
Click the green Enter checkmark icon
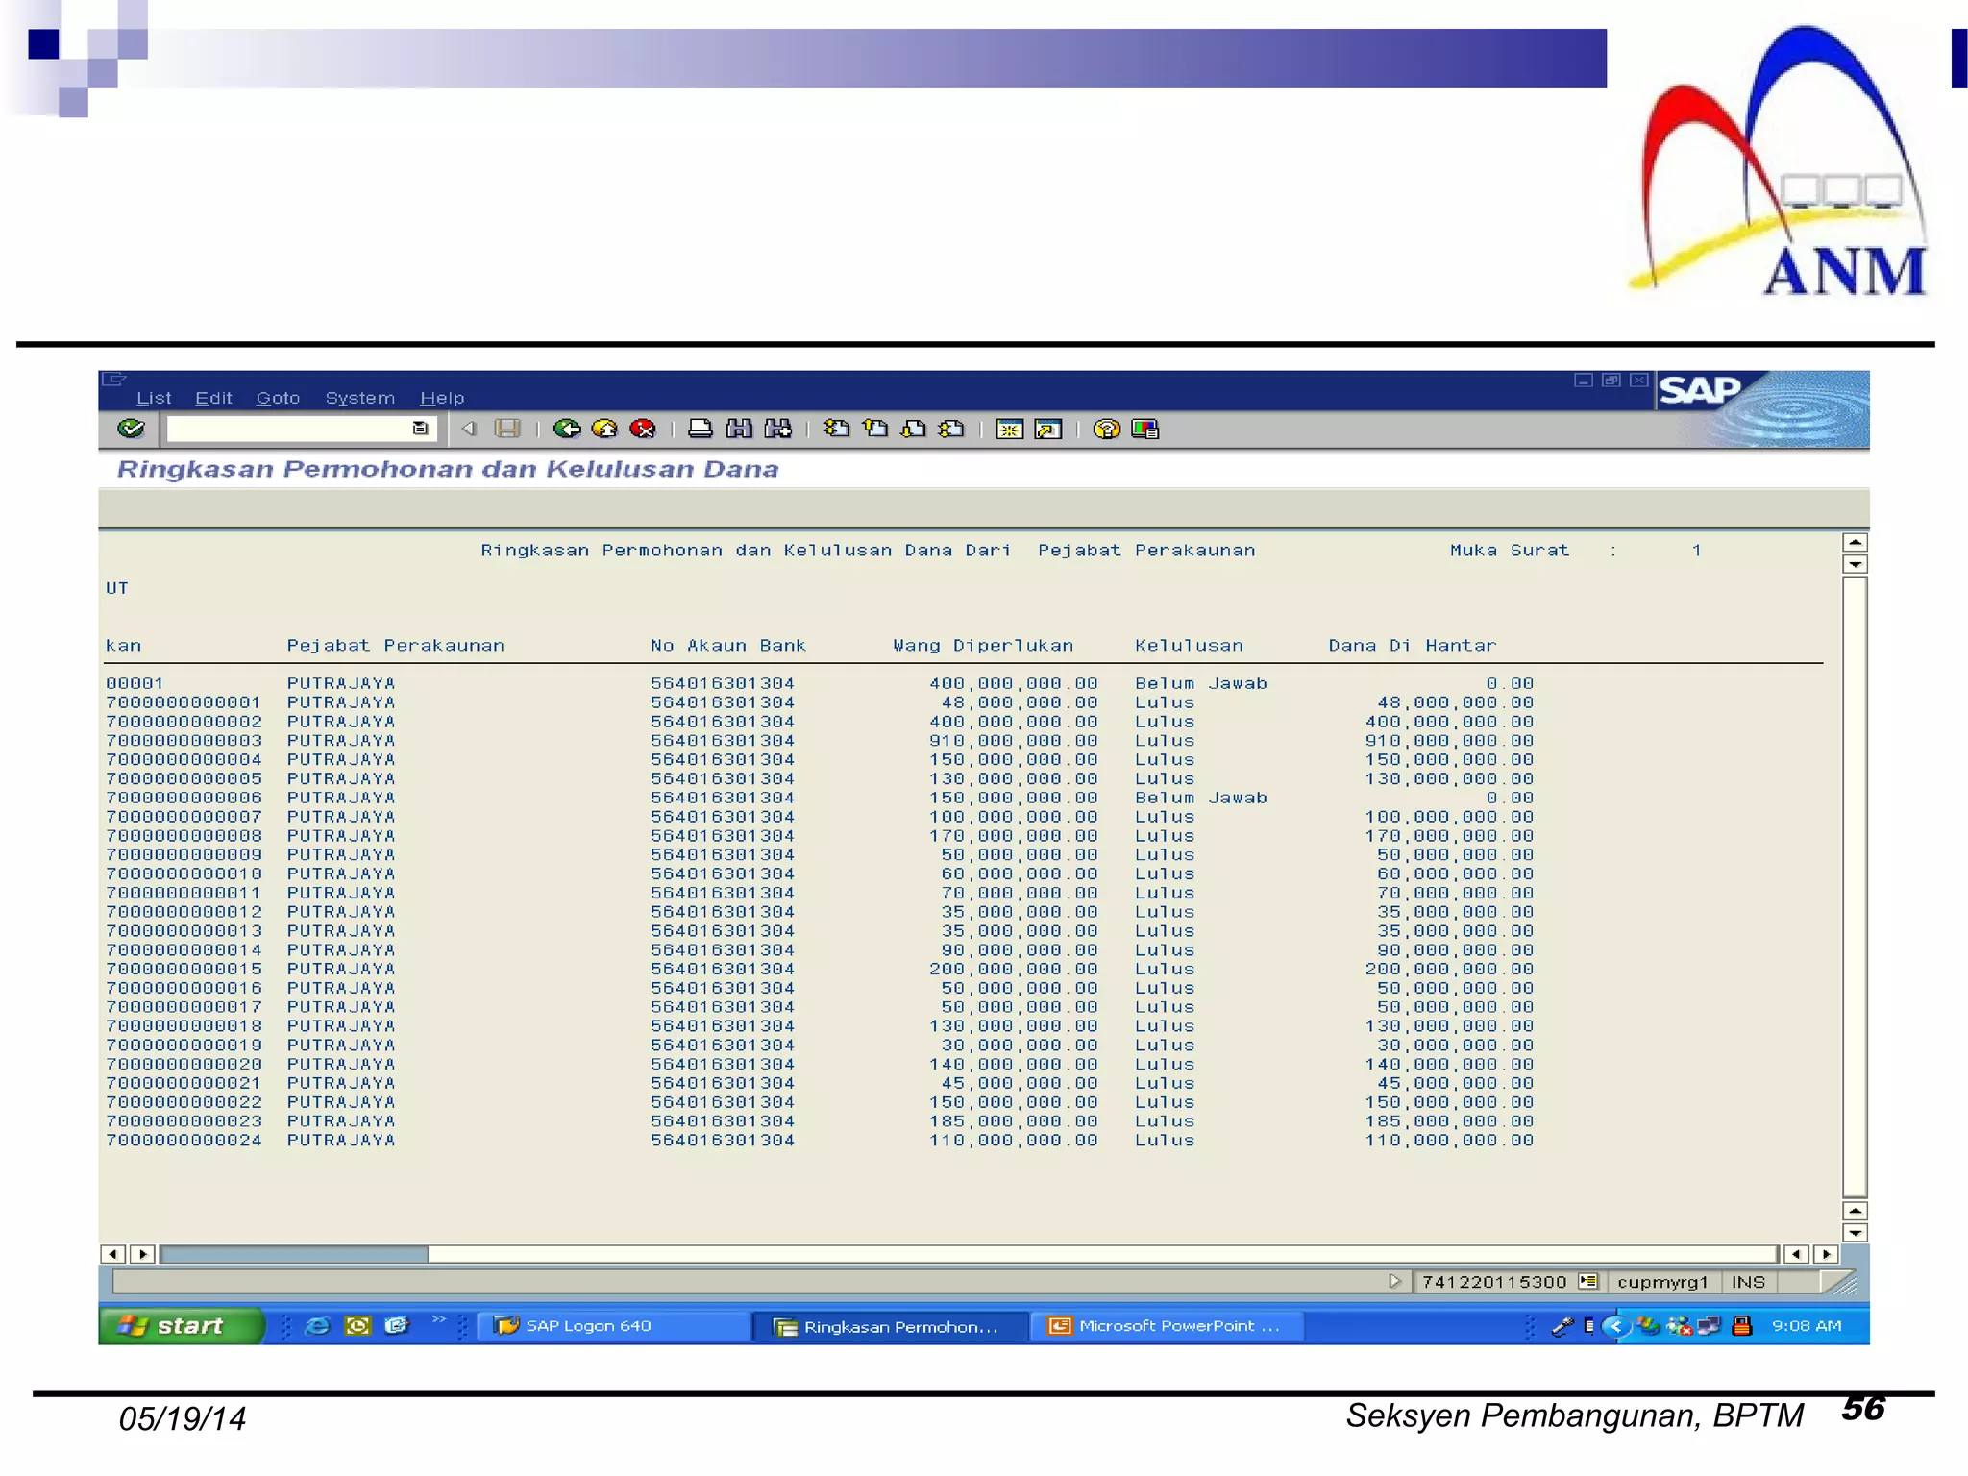tap(131, 429)
